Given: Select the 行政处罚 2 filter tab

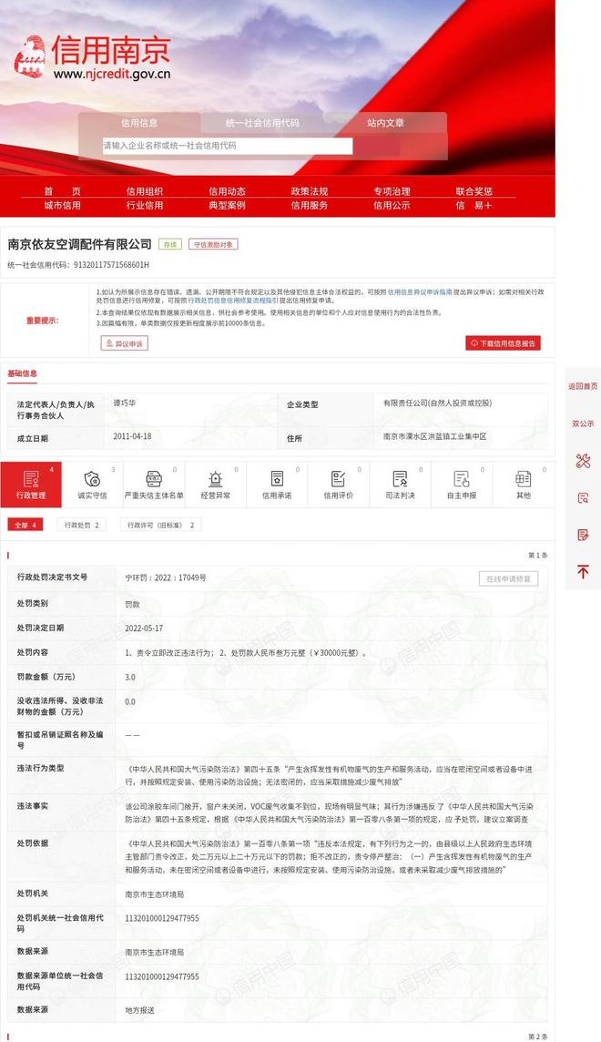Looking at the screenshot, I should tap(82, 525).
